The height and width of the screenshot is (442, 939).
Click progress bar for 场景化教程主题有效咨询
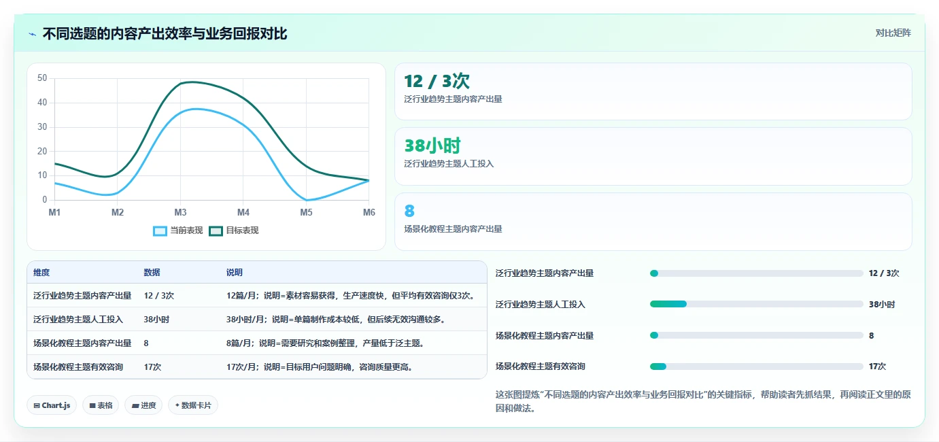coord(757,367)
